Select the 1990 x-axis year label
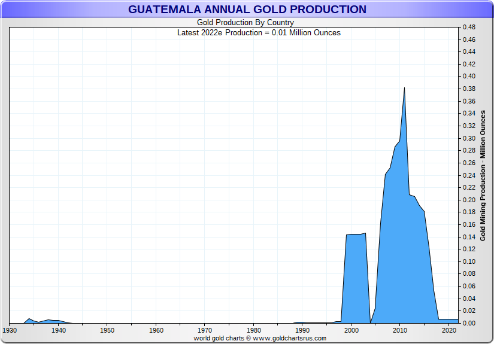The image size is (494, 344). tap(302, 330)
